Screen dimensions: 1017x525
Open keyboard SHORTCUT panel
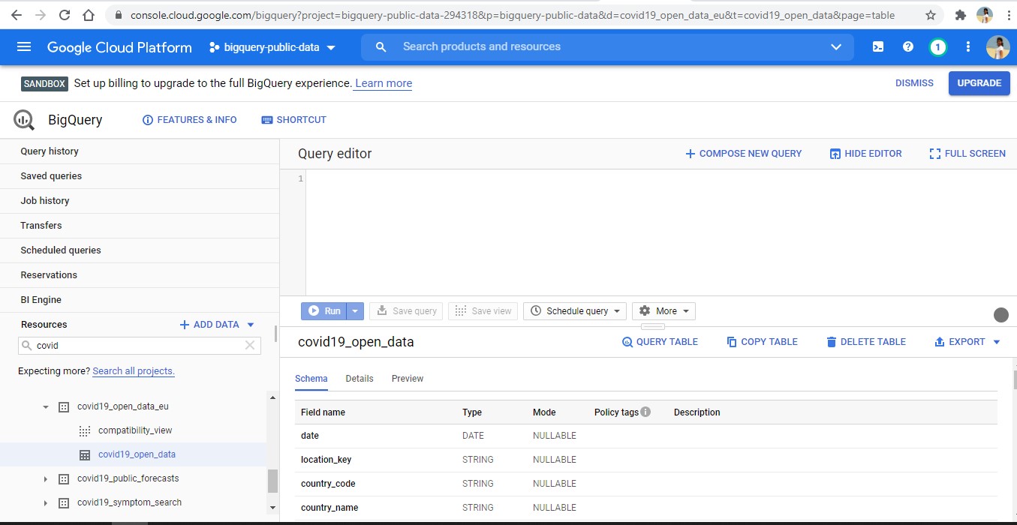tap(293, 120)
